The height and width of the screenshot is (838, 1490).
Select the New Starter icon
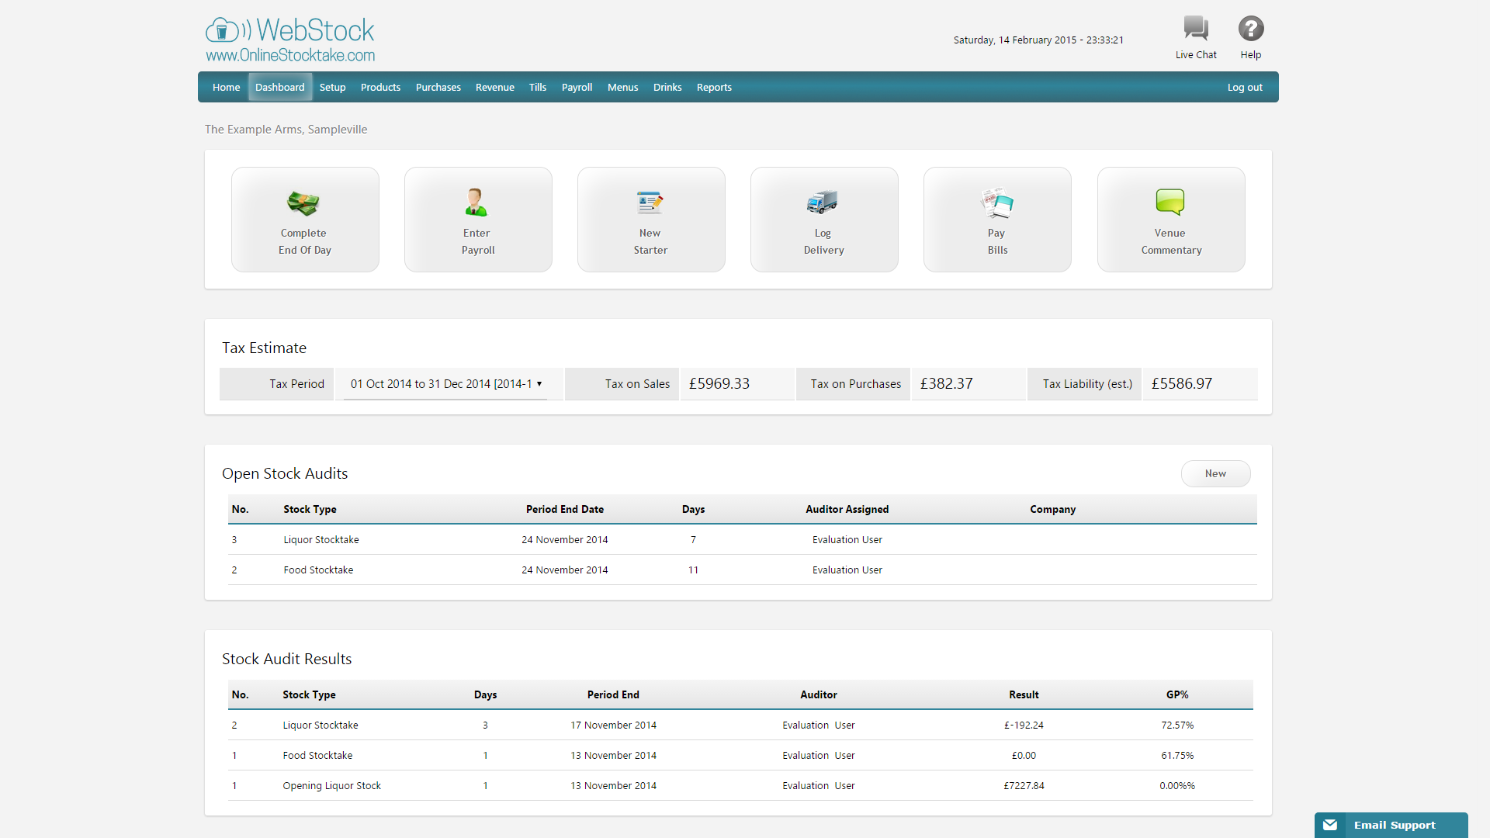[650, 203]
